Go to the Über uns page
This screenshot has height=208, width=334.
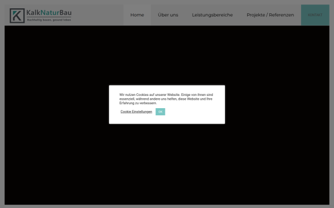point(168,15)
